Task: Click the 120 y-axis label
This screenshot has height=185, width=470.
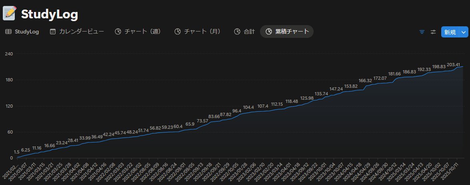Action: click(x=8, y=106)
